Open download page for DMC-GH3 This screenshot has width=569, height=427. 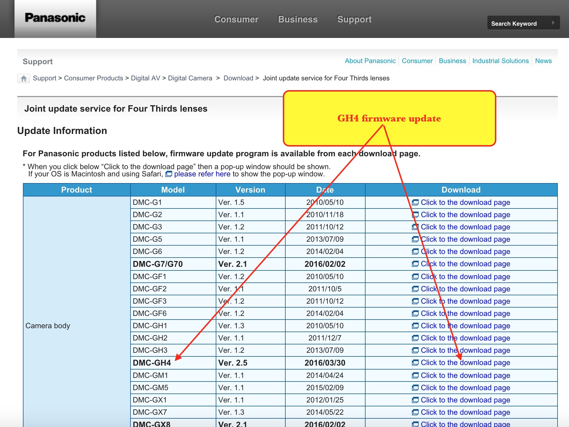(465, 351)
